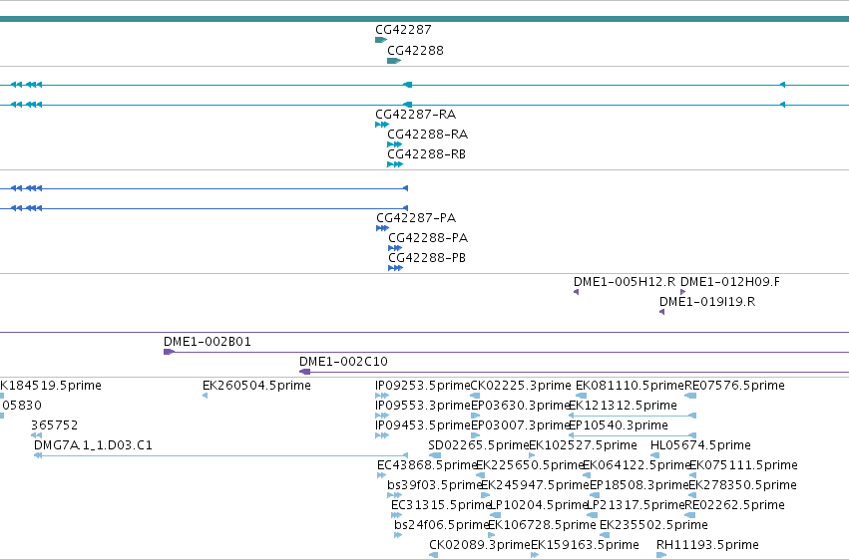Click the CG42287 gene arrow glyph

pyautogui.click(x=381, y=40)
